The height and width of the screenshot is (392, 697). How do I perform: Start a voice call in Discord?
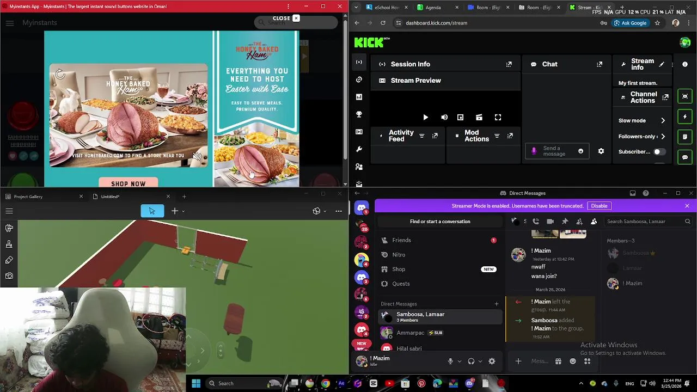536,222
